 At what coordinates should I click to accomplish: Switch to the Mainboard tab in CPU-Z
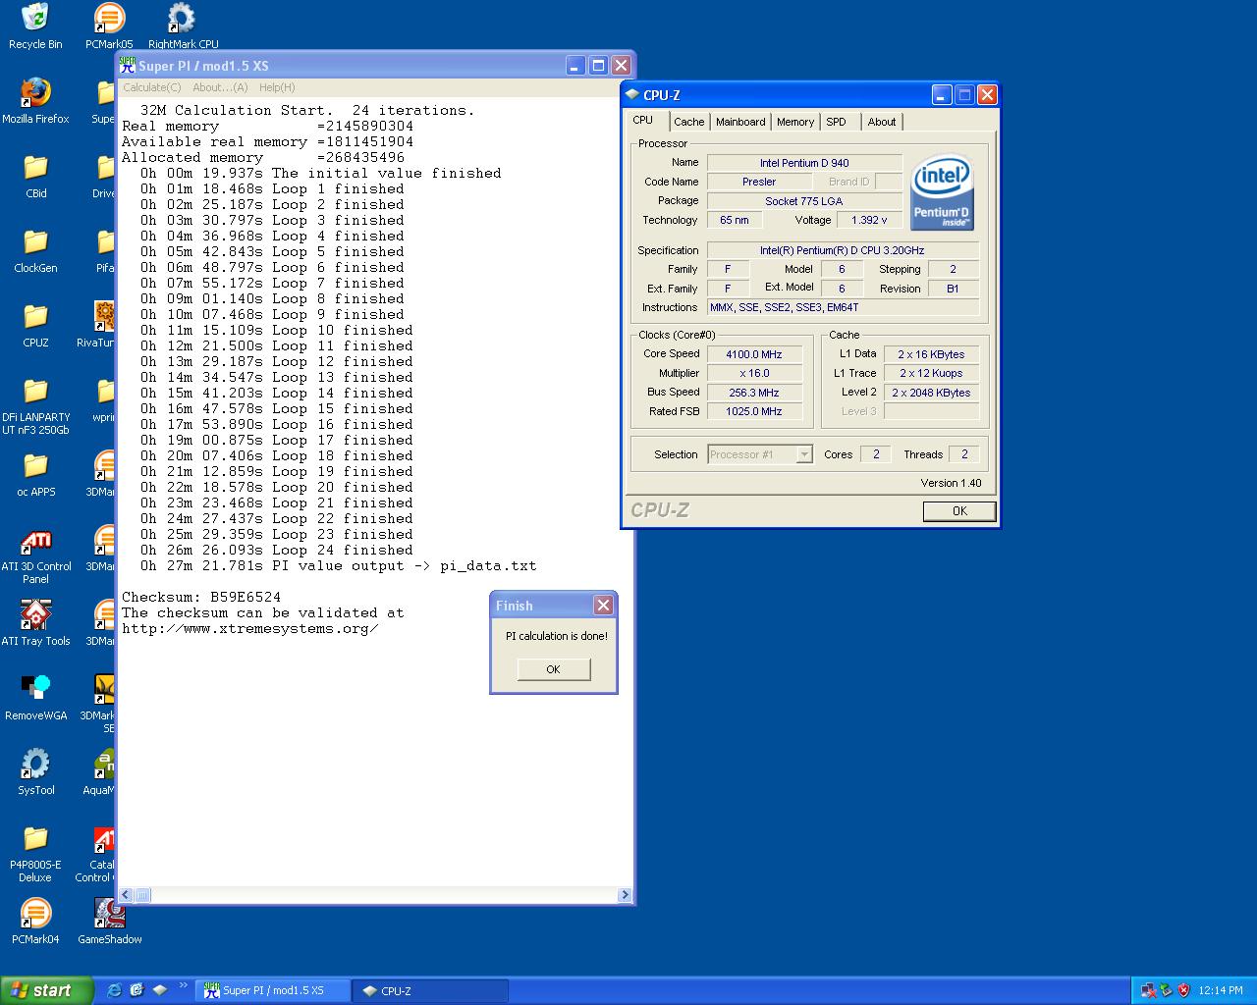pos(740,122)
